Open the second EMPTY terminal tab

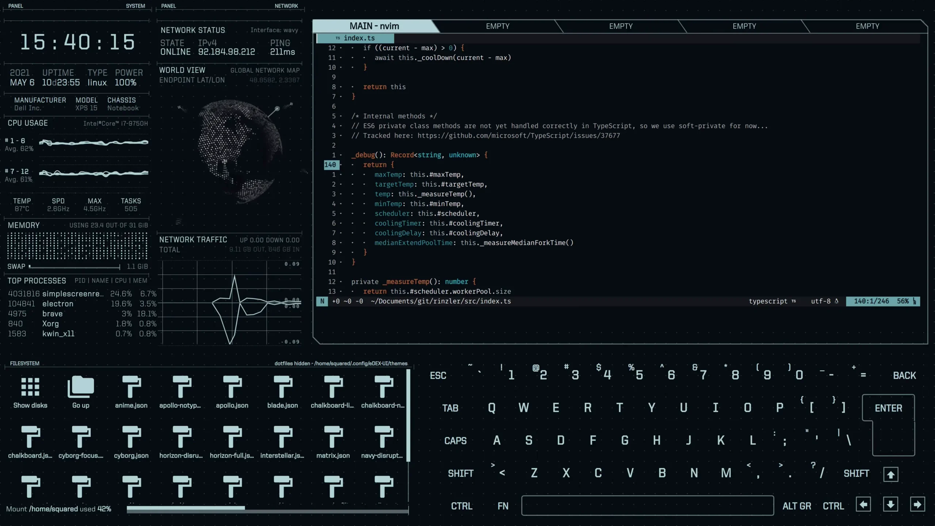click(x=621, y=26)
